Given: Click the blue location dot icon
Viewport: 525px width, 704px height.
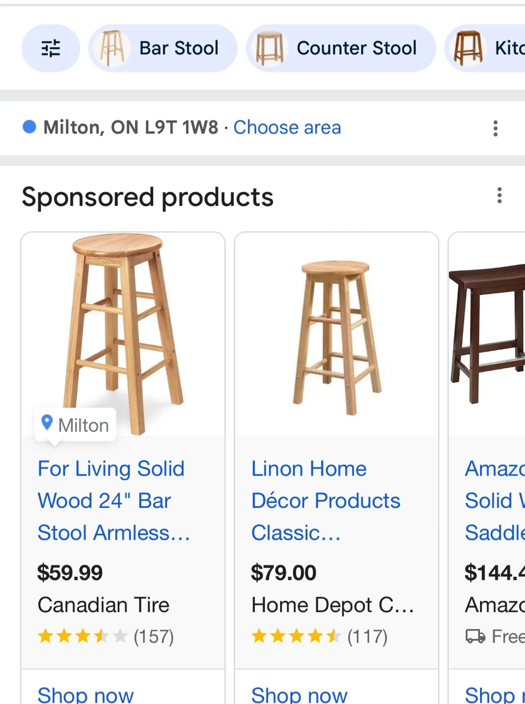Looking at the screenshot, I should [x=29, y=127].
